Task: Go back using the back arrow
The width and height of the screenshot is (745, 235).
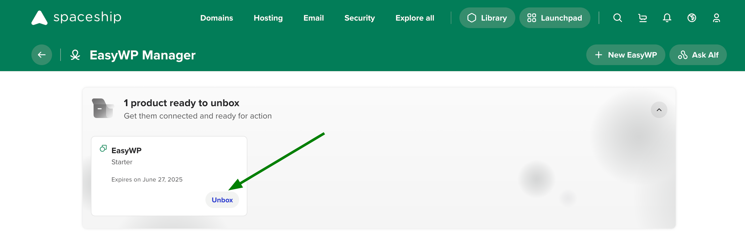Action: [x=41, y=55]
